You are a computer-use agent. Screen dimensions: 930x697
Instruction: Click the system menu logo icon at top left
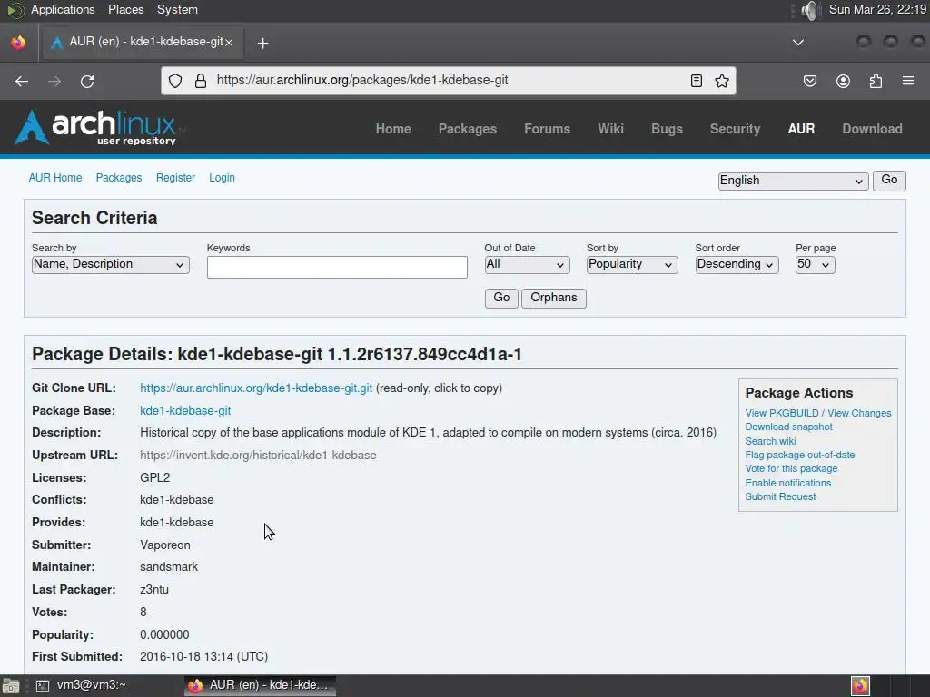tap(15, 10)
